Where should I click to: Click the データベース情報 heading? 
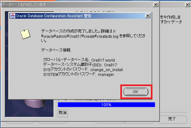[56, 50]
